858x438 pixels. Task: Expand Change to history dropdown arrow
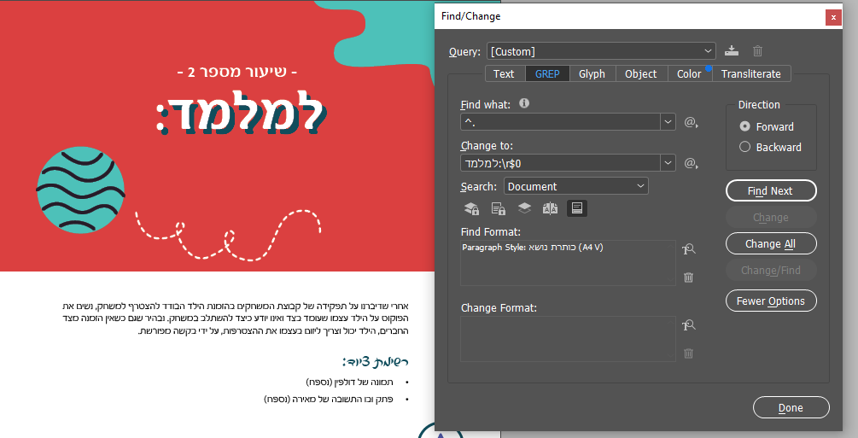(668, 162)
